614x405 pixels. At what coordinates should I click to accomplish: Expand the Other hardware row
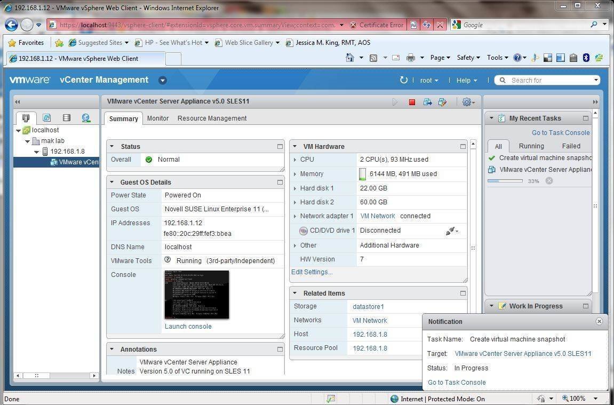tap(295, 245)
